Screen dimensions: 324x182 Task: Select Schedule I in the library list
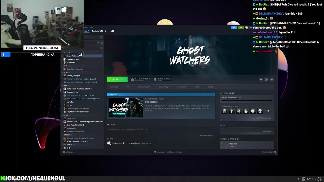click(x=71, y=62)
